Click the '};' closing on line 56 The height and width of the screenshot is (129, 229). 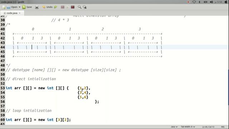click(x=97, y=102)
